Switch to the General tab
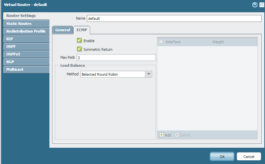Image resolution: width=265 pixels, height=164 pixels. (63, 30)
